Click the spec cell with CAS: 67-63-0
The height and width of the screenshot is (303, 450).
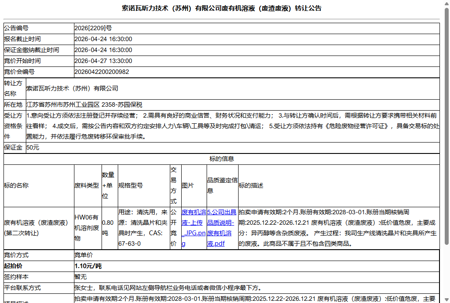point(144,228)
